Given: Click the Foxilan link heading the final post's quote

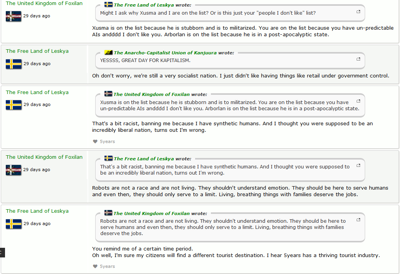Looking at the screenshot, I should tap(152, 213).
